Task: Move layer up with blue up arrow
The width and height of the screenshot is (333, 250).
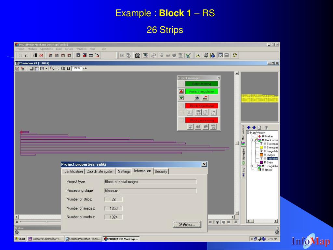Action: click(x=249, y=128)
